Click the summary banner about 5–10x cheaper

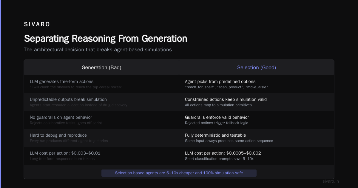point(179,173)
